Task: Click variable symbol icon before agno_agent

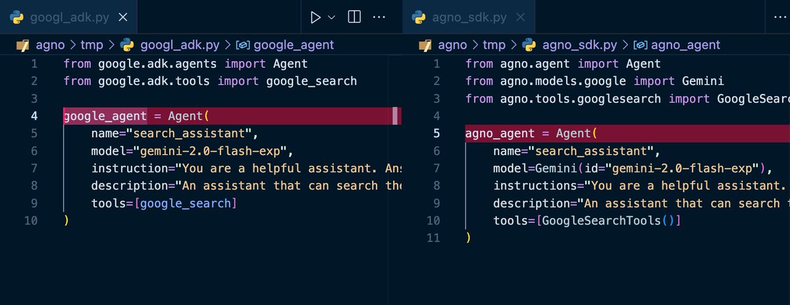Action: point(639,45)
